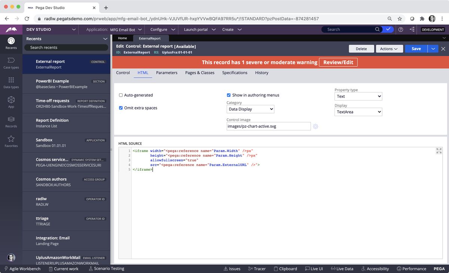Open Agile Workbench

click(x=22, y=269)
